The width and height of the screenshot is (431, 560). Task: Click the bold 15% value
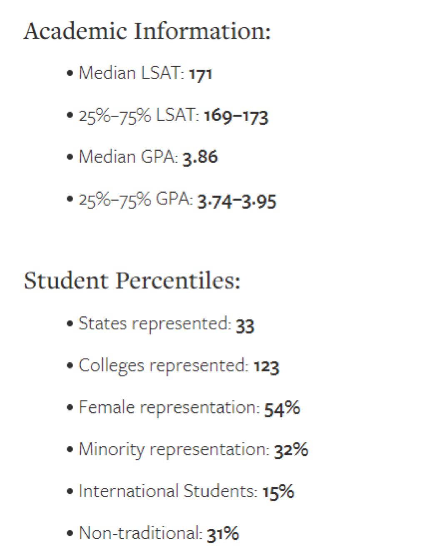[x=279, y=492]
